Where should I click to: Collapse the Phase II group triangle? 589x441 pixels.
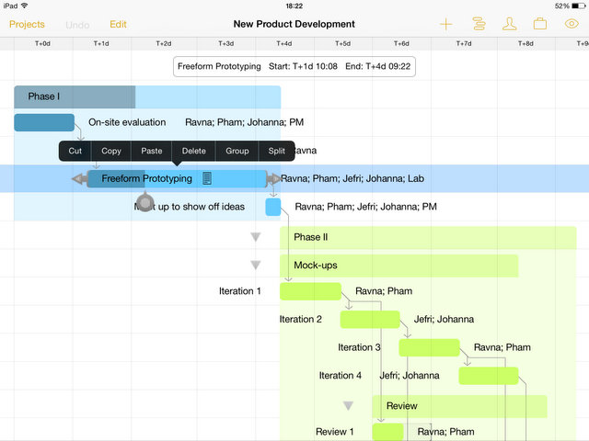256,237
